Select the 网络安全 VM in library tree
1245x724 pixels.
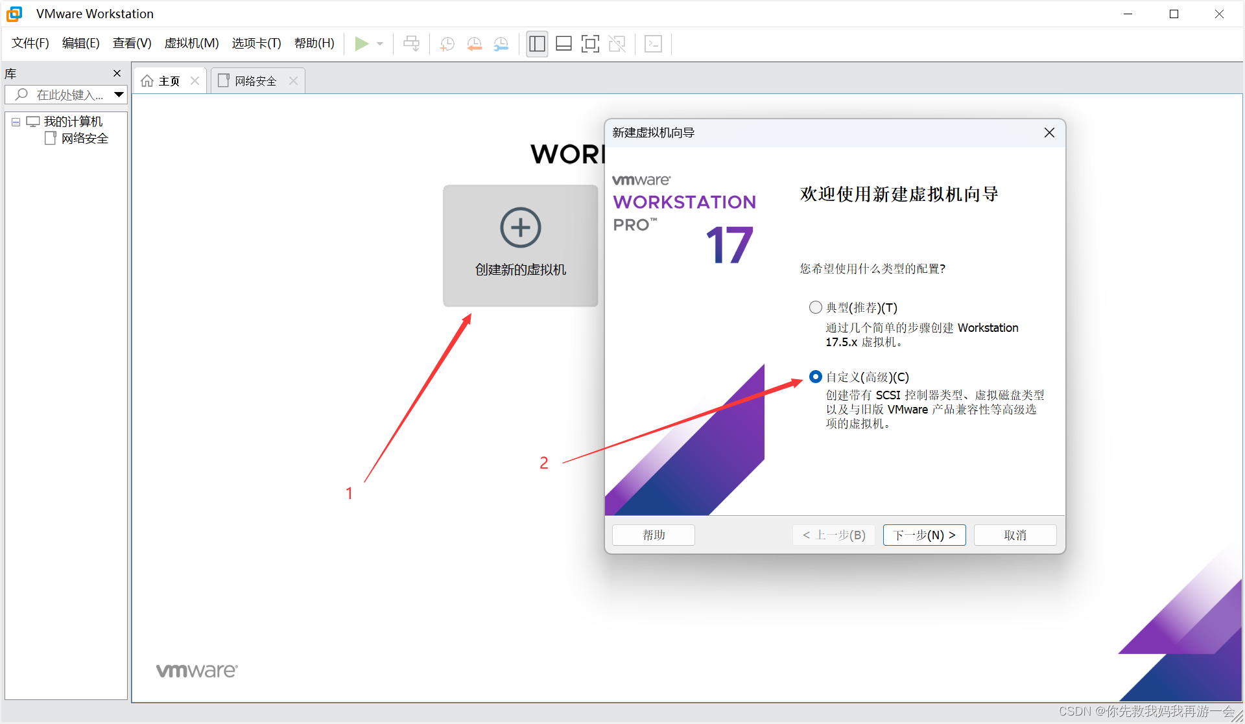click(x=84, y=138)
